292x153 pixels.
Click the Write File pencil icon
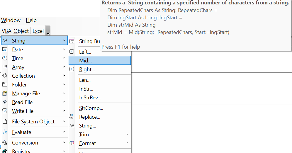click(x=5, y=111)
